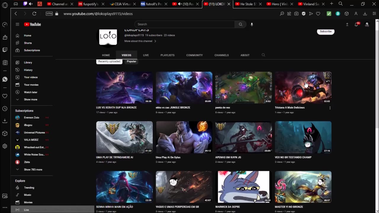The image size is (379, 213).
Task: Unmute the '(10) Fo' YouTube tab
Action: tap(180, 4)
